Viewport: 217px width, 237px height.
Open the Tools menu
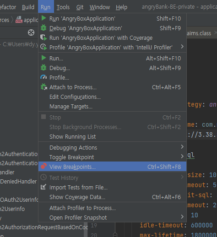[x=63, y=7]
